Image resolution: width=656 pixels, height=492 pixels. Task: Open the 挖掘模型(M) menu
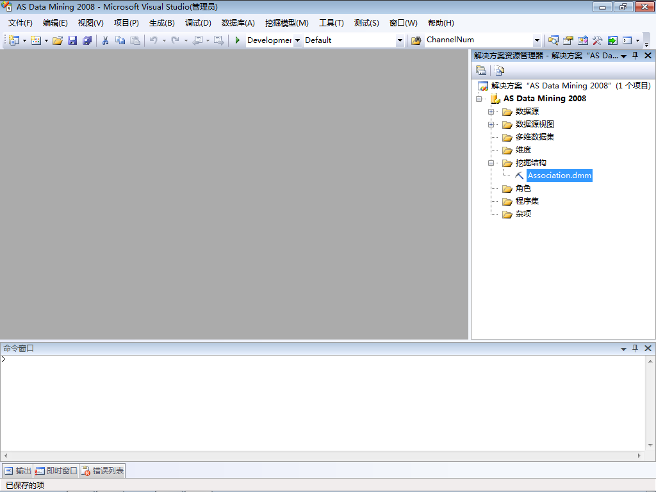287,23
